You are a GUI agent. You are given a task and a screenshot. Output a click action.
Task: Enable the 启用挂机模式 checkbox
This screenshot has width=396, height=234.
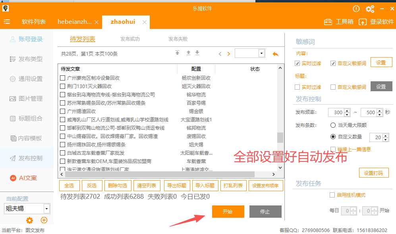[333, 195]
